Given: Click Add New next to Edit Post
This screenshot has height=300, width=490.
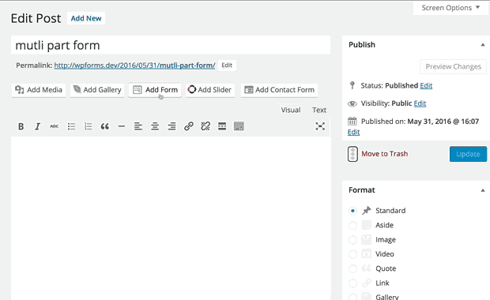Looking at the screenshot, I should pyautogui.click(x=86, y=18).
